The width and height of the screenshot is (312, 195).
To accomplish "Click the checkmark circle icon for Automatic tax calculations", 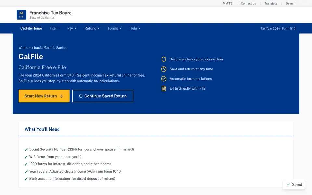I will click(163, 79).
